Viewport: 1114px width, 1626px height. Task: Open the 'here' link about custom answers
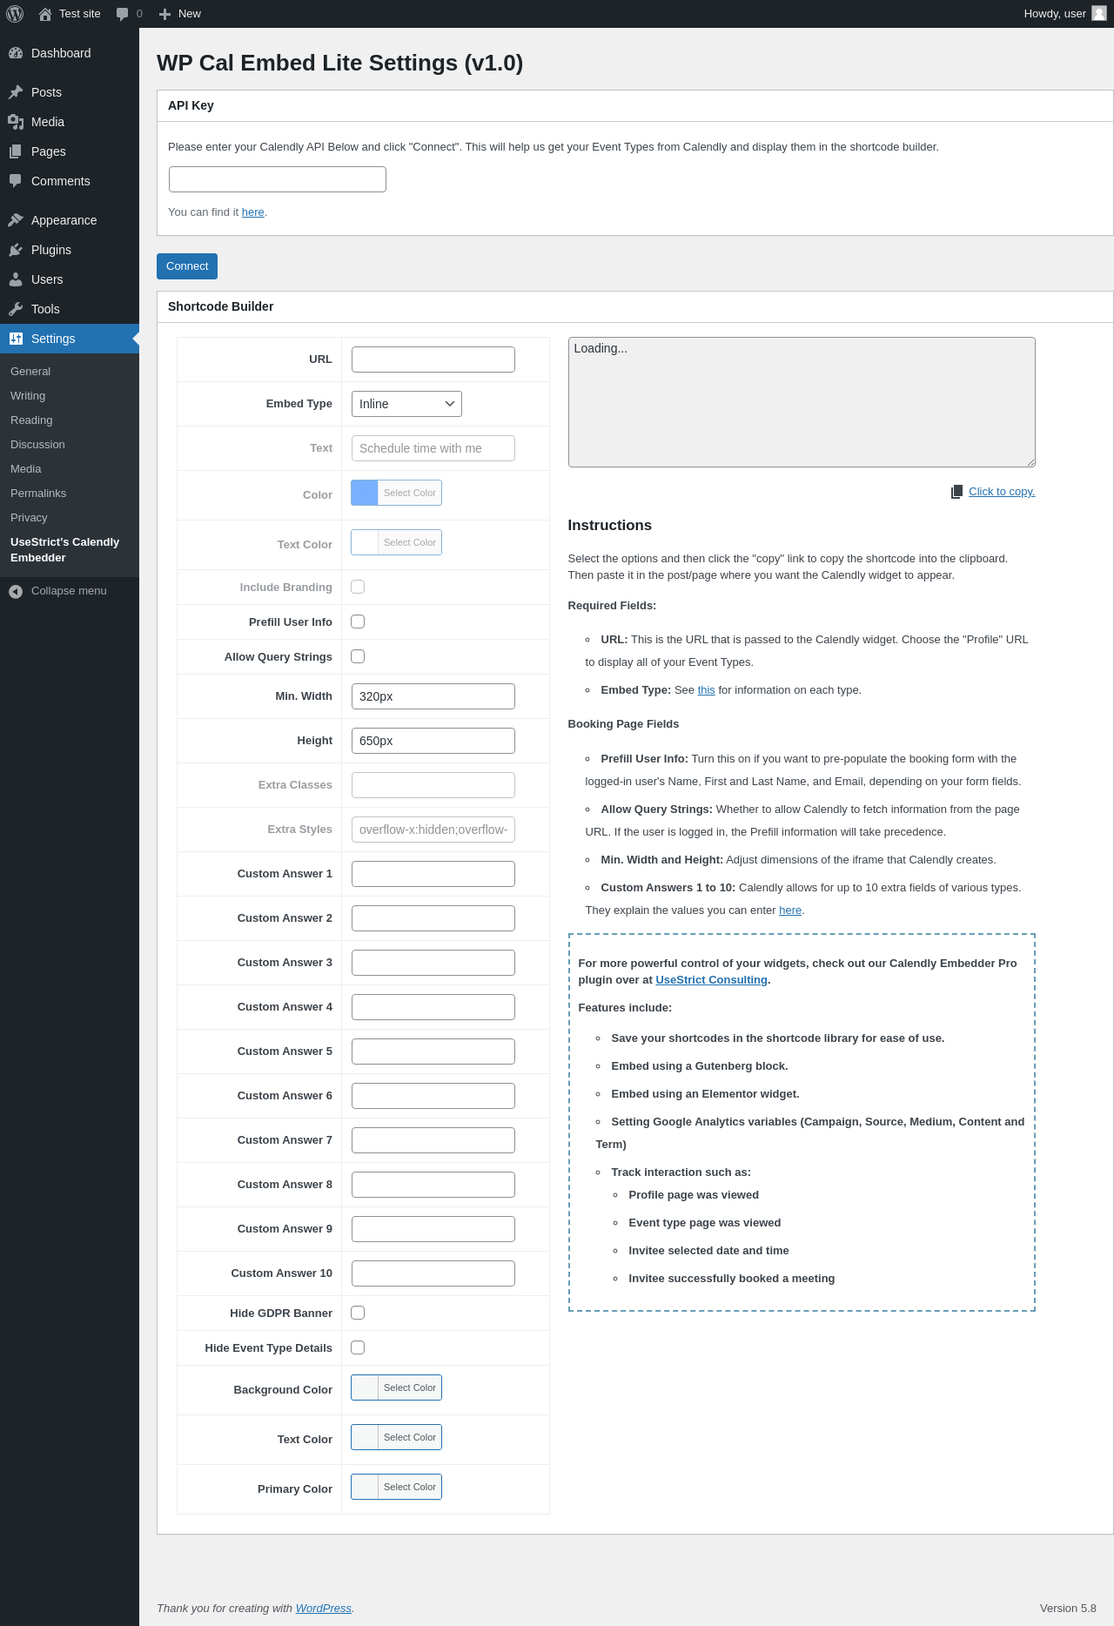click(790, 910)
